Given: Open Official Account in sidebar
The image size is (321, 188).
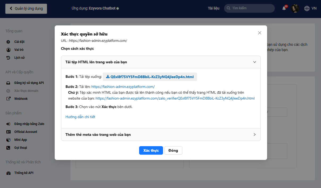Looking at the screenshot, I should (26, 132).
